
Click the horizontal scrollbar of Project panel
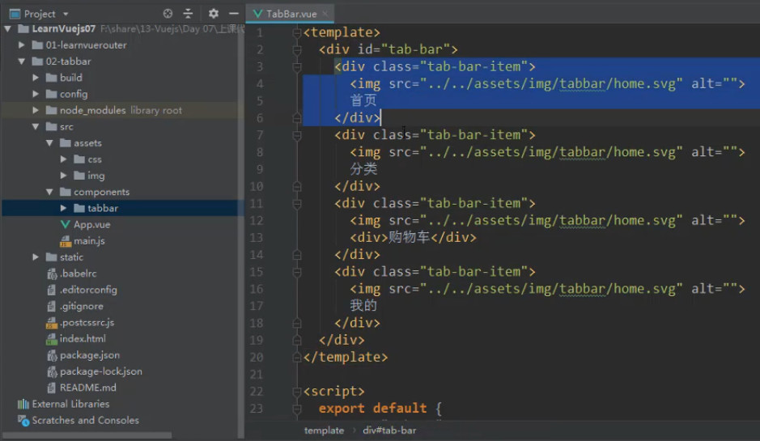pyautogui.click(x=87, y=435)
